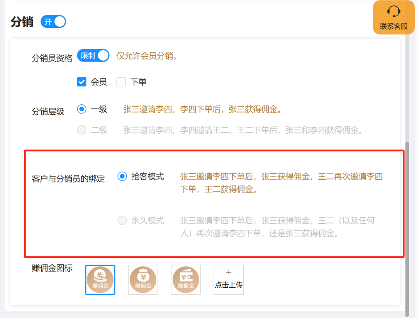Toggle the 分销 main switch off

point(53,22)
